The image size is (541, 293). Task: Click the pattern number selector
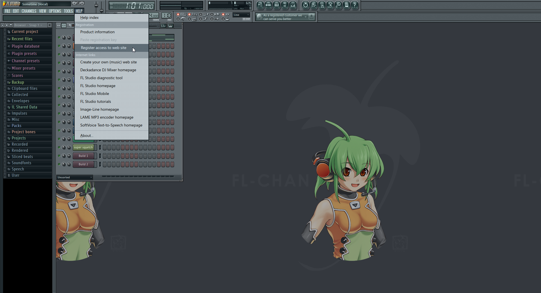pyautogui.click(x=166, y=15)
